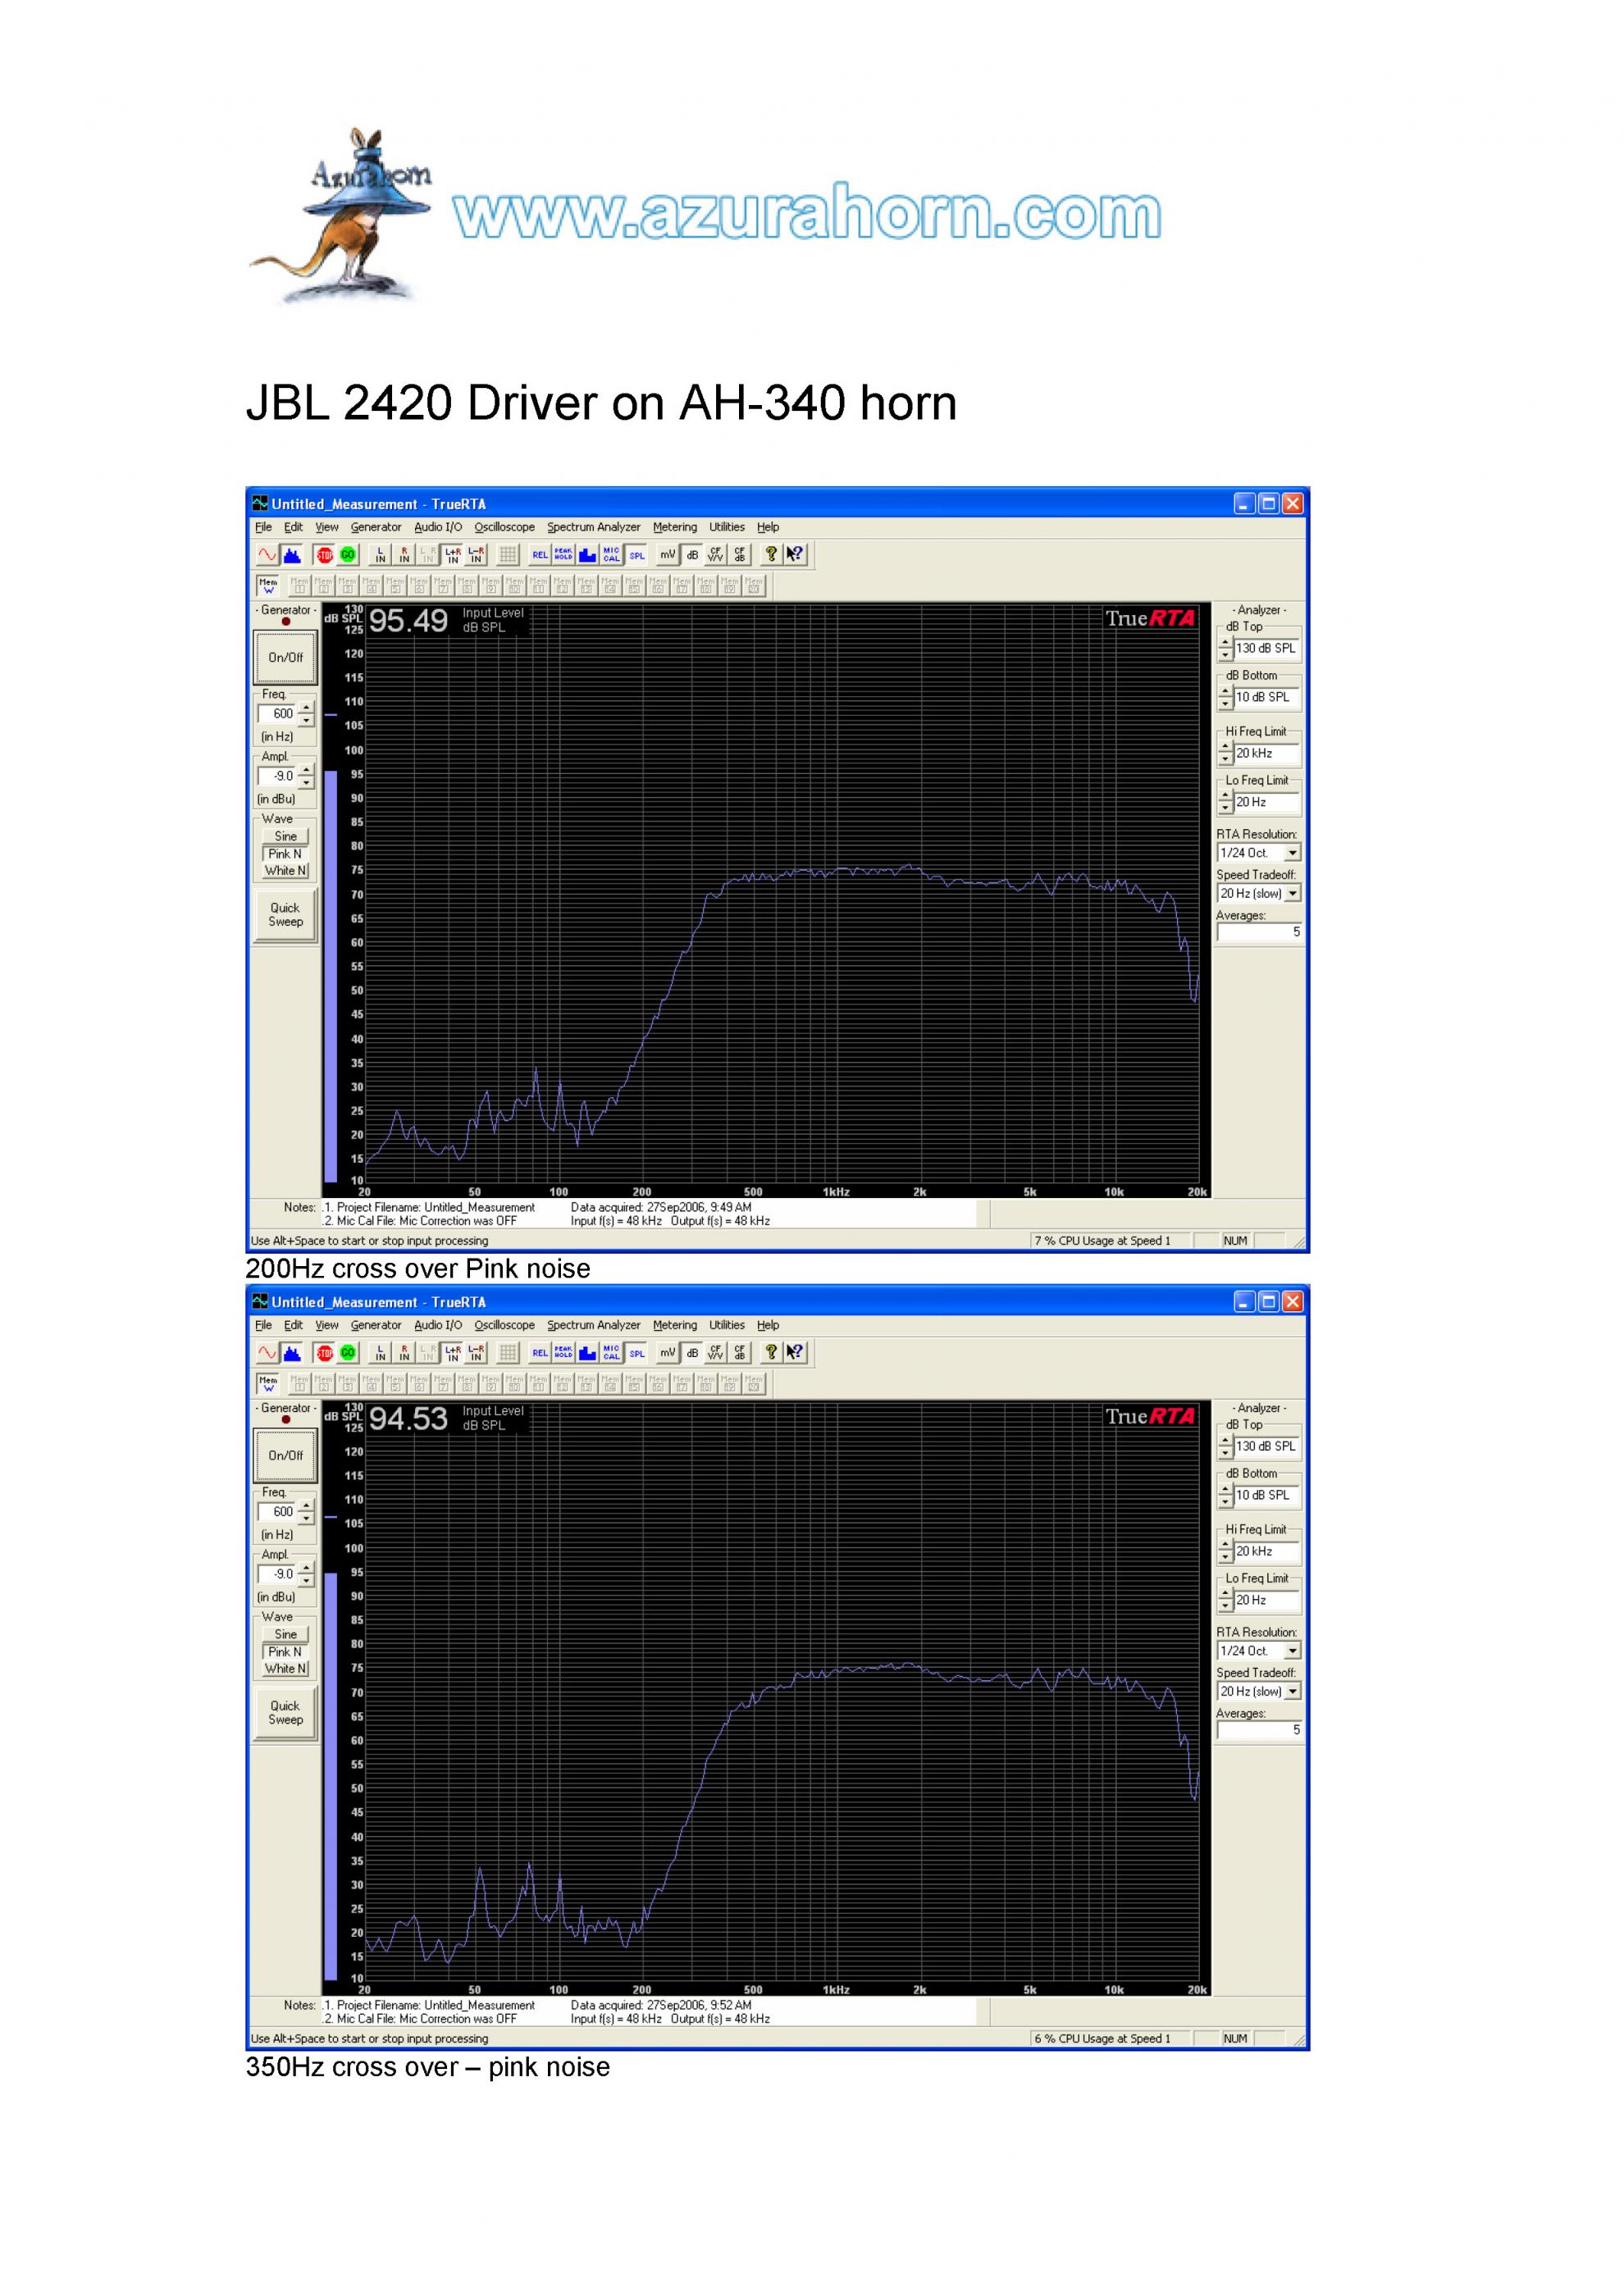Screen dimensions: 1624x2296
Task: Open Utilities menu in lower TrueRTA window
Action: 727,1325
